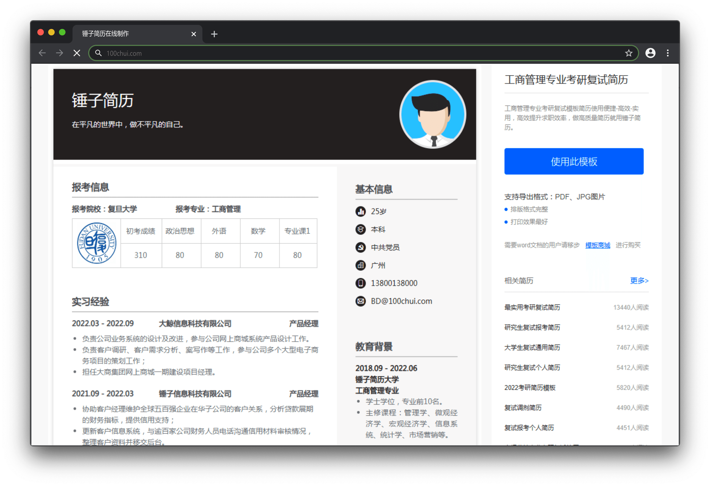This screenshot has height=486, width=710.
Task: Click the 工商管理专业考研复试简历 title
Action: pyautogui.click(x=566, y=80)
